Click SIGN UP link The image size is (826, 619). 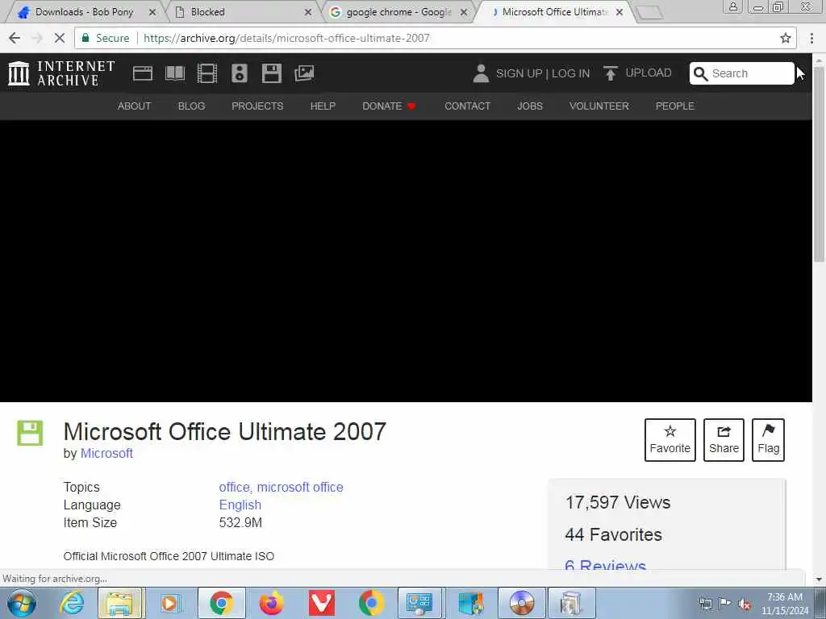coord(519,73)
